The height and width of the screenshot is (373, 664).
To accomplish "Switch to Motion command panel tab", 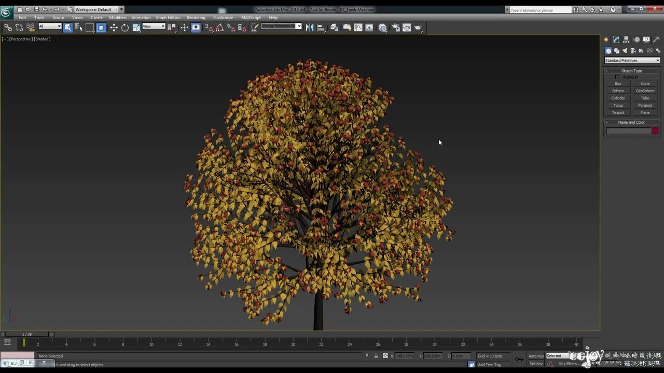I will [637, 39].
